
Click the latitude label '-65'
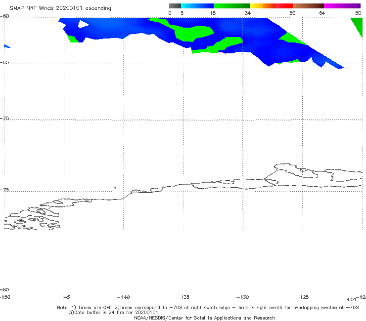click(x=4, y=63)
